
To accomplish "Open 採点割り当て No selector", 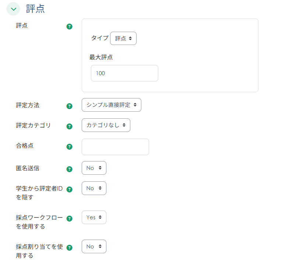I will pos(94,247).
